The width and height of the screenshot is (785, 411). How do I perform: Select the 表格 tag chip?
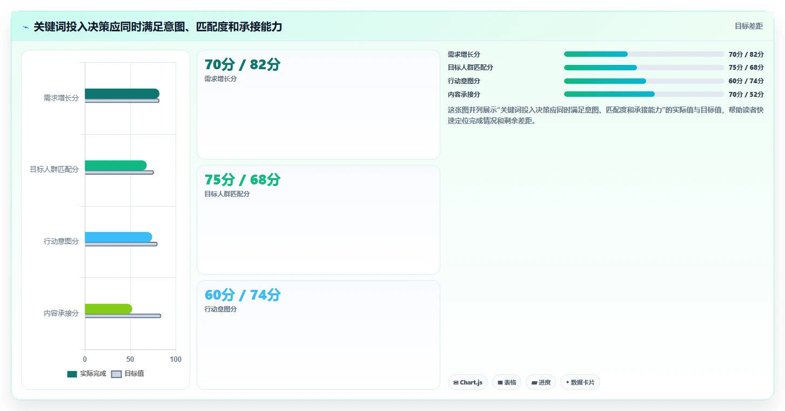(x=507, y=382)
